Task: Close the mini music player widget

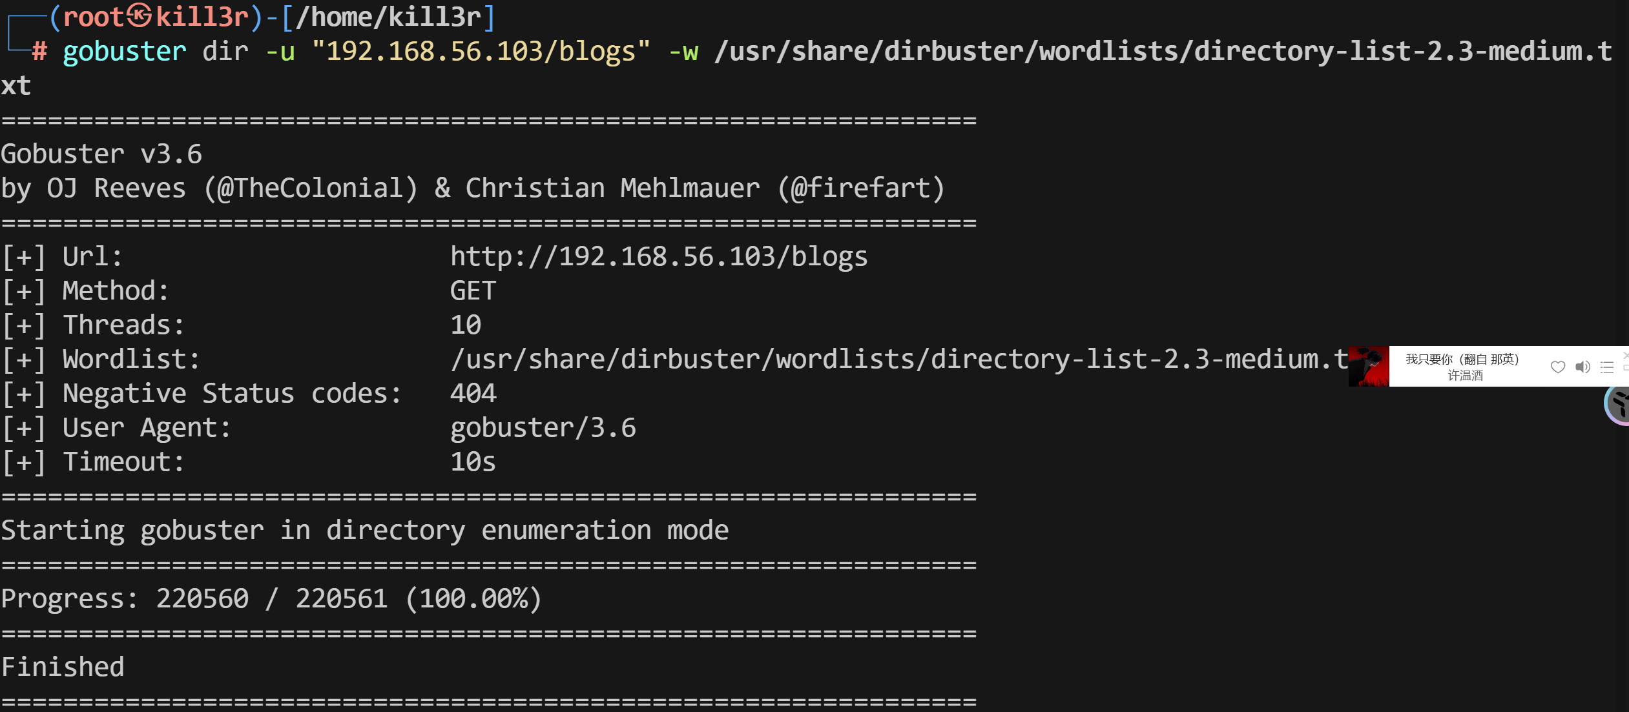Action: click(x=1626, y=355)
